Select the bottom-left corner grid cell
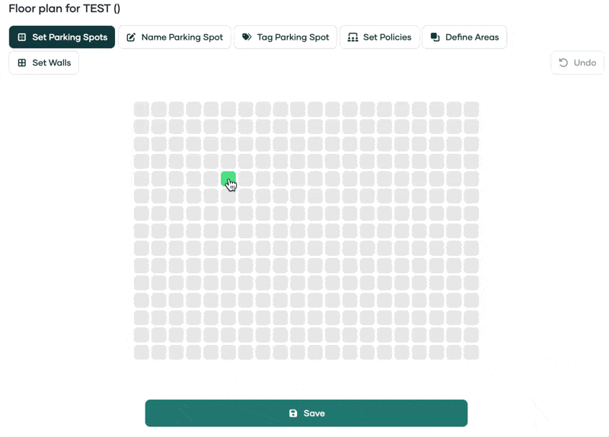The image size is (609, 437). [141, 352]
